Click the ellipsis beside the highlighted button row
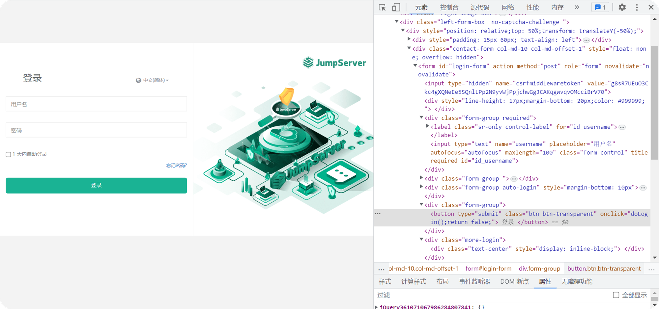Viewport: 659px width, 309px height. tap(378, 214)
